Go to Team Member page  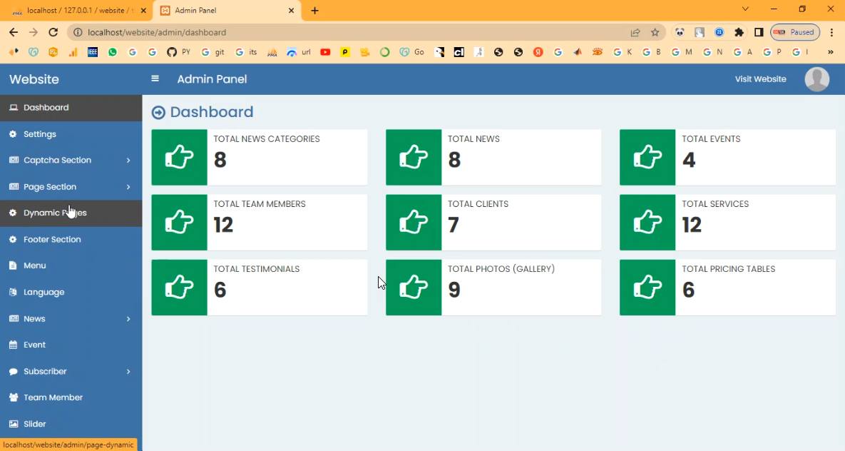[x=53, y=397]
